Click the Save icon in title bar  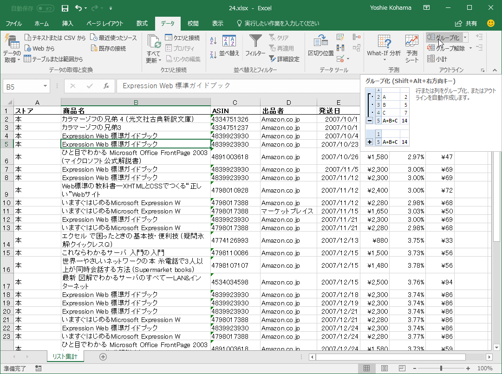click(x=65, y=8)
